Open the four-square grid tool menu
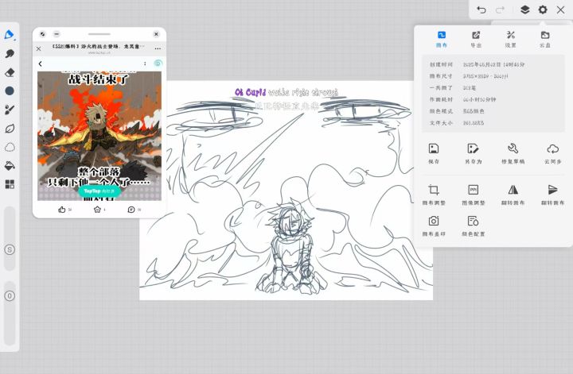Viewport: 573px width, 374px height. coord(10,184)
